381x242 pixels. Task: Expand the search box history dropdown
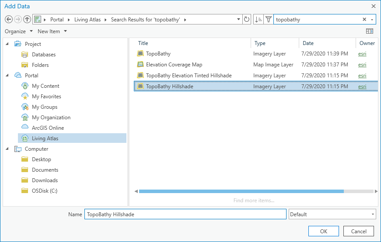372,20
